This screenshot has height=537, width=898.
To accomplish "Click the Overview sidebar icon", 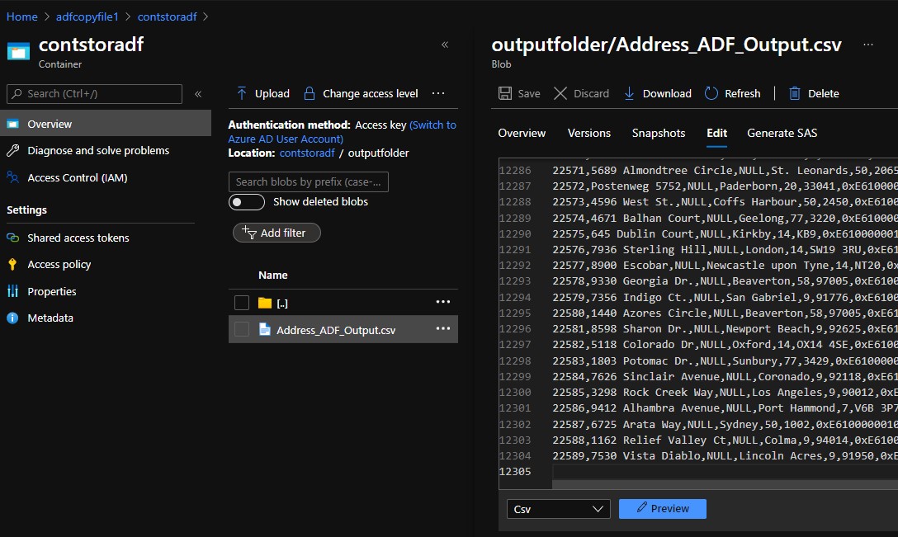I will (12, 124).
